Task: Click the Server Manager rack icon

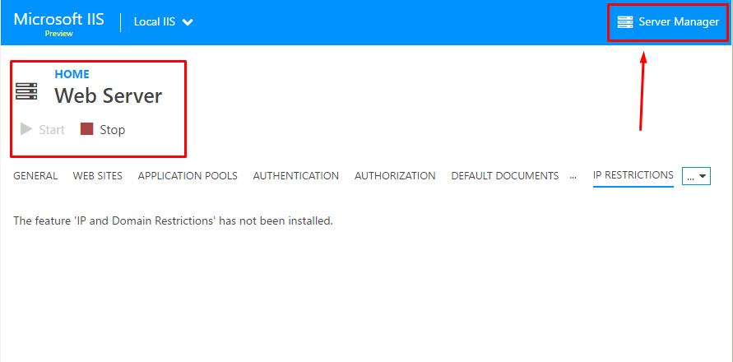Action: (624, 21)
